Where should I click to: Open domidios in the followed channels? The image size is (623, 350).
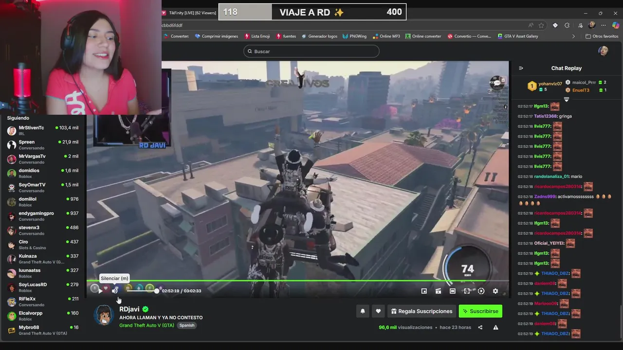pos(43,173)
